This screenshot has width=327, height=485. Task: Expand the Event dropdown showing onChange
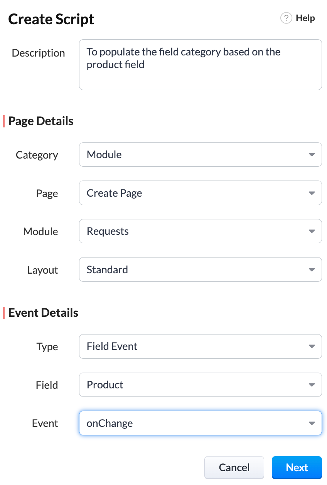pyautogui.click(x=201, y=423)
